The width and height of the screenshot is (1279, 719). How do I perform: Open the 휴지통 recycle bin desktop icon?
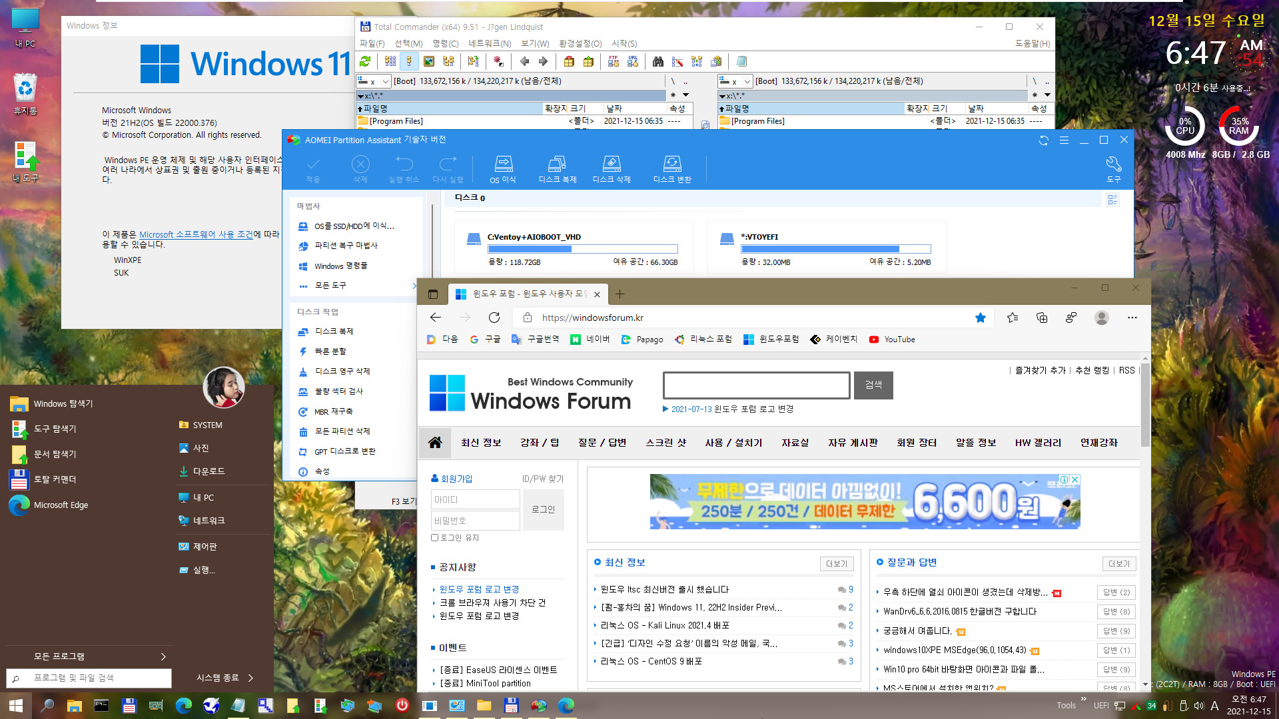[x=25, y=95]
